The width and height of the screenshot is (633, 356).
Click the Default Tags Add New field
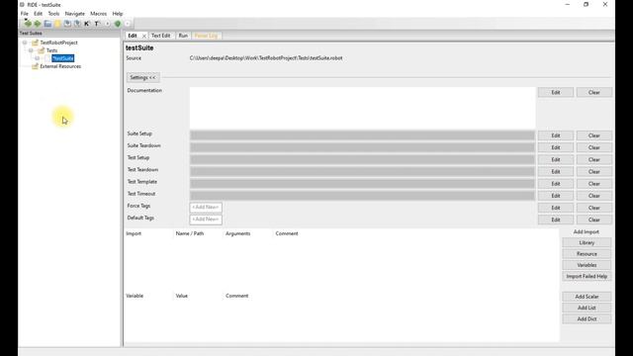click(206, 220)
